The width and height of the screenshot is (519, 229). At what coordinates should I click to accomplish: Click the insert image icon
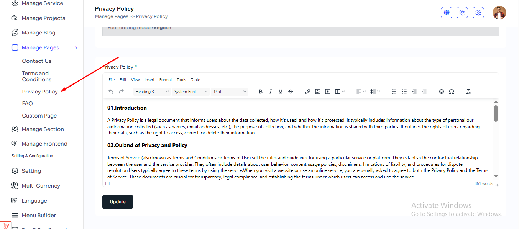(x=317, y=92)
